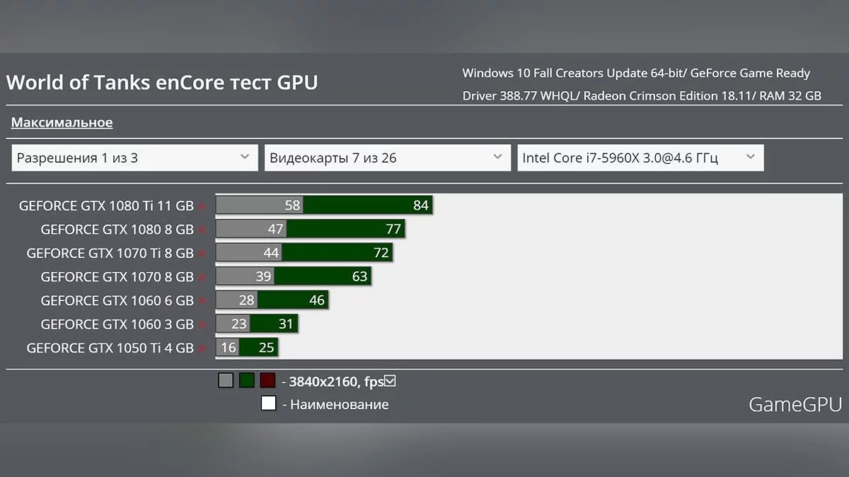Toggle the 3840x2160 fps checkbox

click(x=390, y=382)
